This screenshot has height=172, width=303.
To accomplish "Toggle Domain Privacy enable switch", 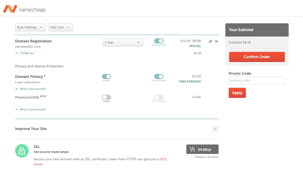I will point(106,76).
